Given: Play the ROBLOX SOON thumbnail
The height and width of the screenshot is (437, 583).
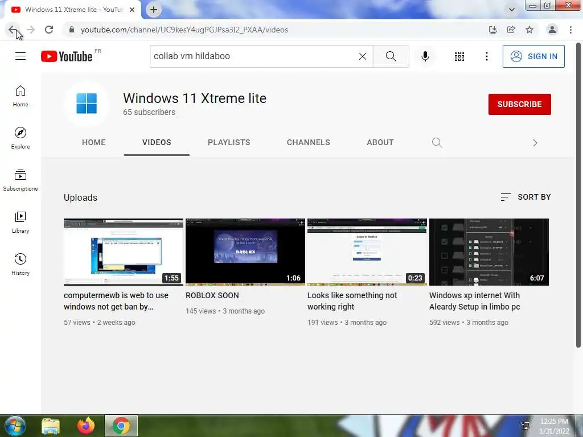Looking at the screenshot, I should 245,252.
